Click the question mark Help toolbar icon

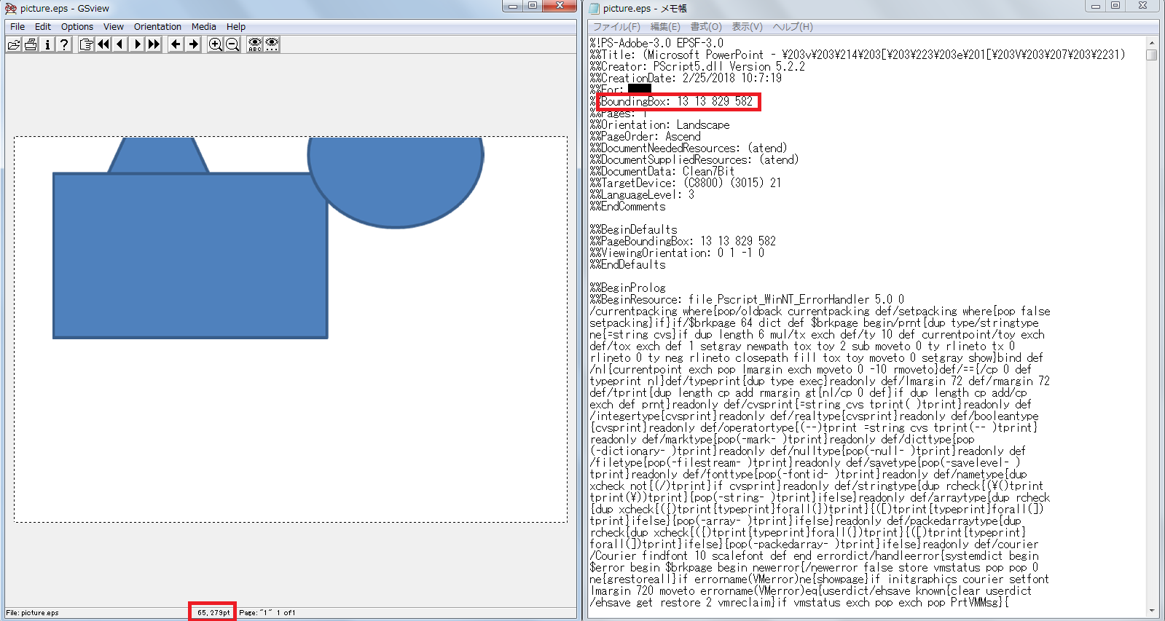click(64, 44)
